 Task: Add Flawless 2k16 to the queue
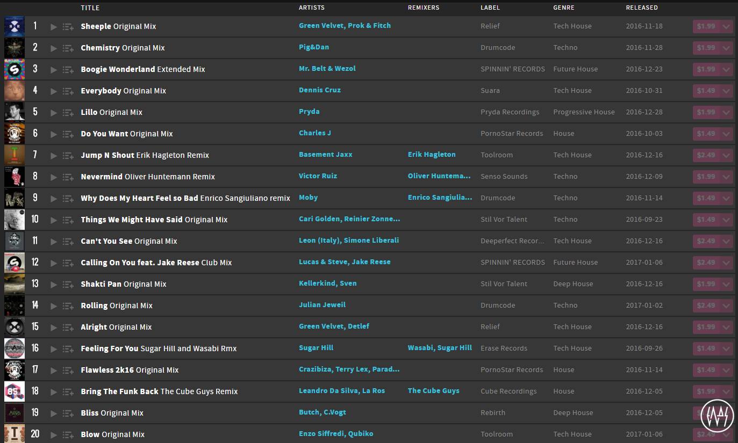[68, 370]
